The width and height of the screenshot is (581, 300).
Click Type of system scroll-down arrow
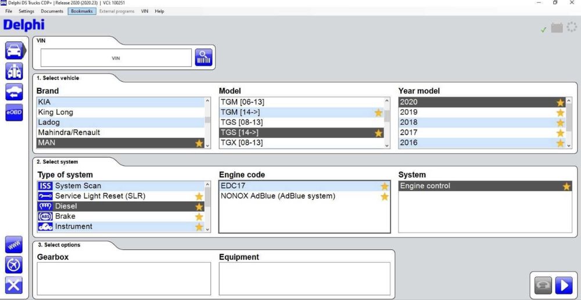pyautogui.click(x=207, y=229)
